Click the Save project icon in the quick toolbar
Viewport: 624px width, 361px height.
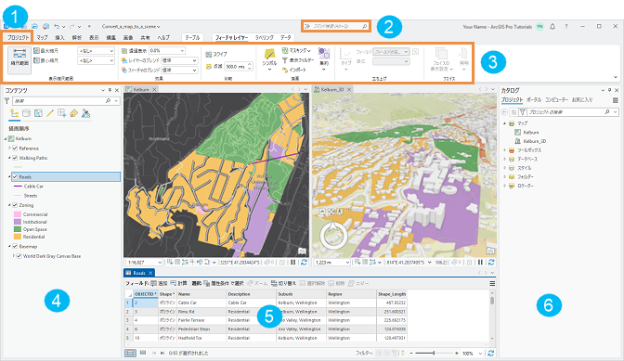click(x=34, y=26)
